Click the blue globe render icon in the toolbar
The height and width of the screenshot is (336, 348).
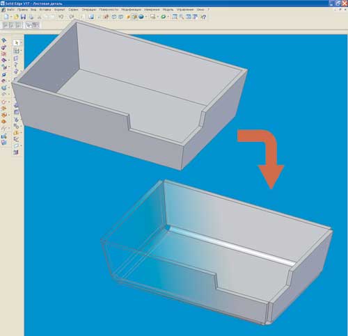[x=141, y=17]
